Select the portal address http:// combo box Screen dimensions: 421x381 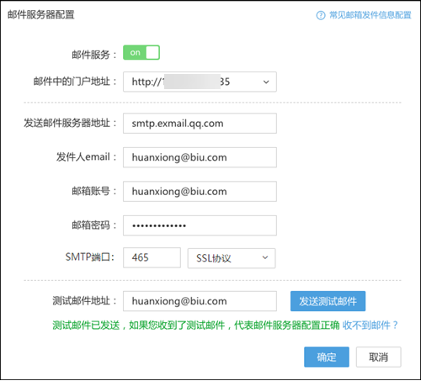click(200, 82)
